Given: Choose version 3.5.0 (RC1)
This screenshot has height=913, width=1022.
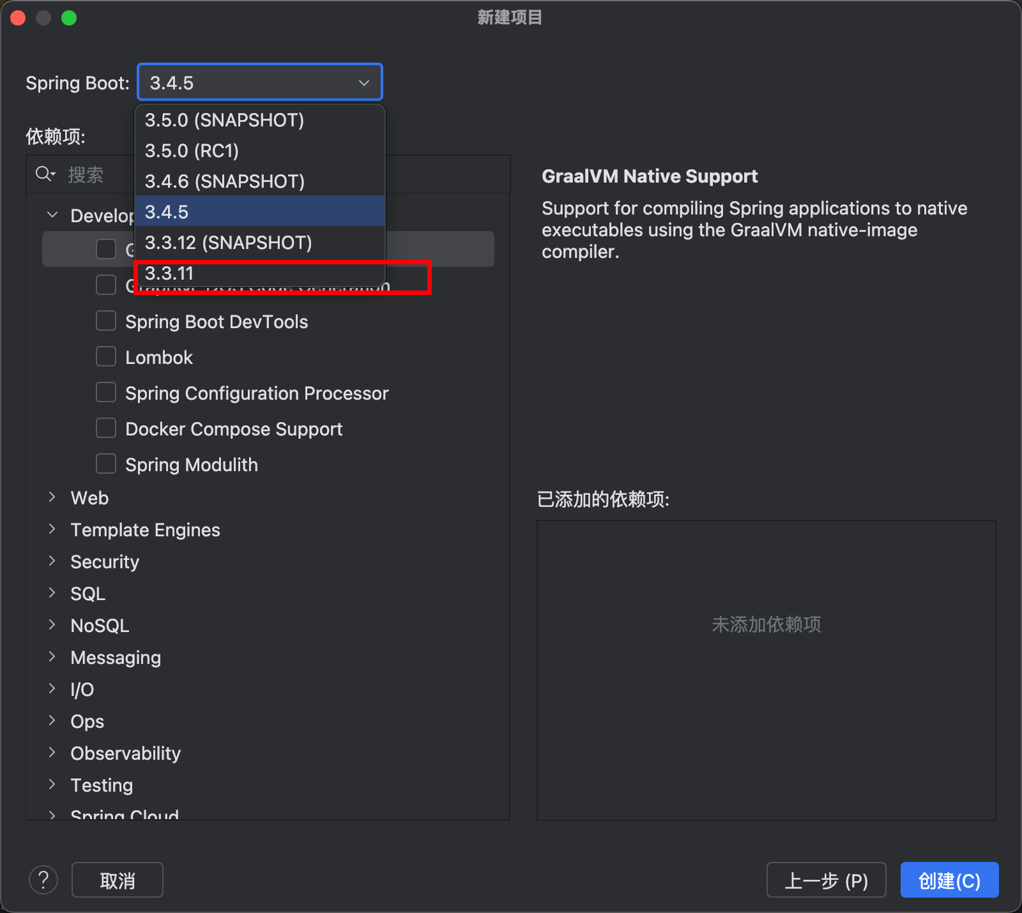Looking at the screenshot, I should pyautogui.click(x=259, y=151).
